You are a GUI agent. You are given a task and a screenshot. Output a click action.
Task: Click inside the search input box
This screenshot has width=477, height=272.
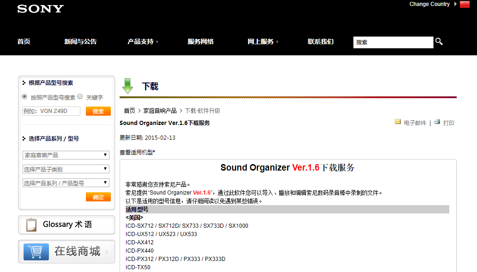392,42
